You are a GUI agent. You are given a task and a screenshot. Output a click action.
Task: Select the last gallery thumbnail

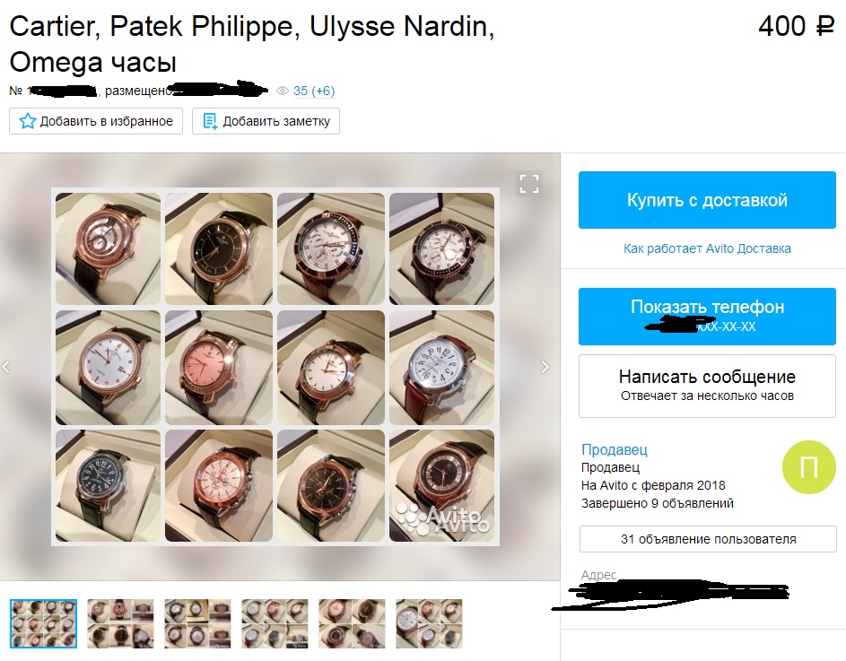429,623
